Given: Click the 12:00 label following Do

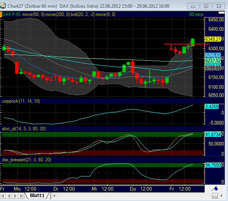Looking at the screenshot, I should point(146,189).
